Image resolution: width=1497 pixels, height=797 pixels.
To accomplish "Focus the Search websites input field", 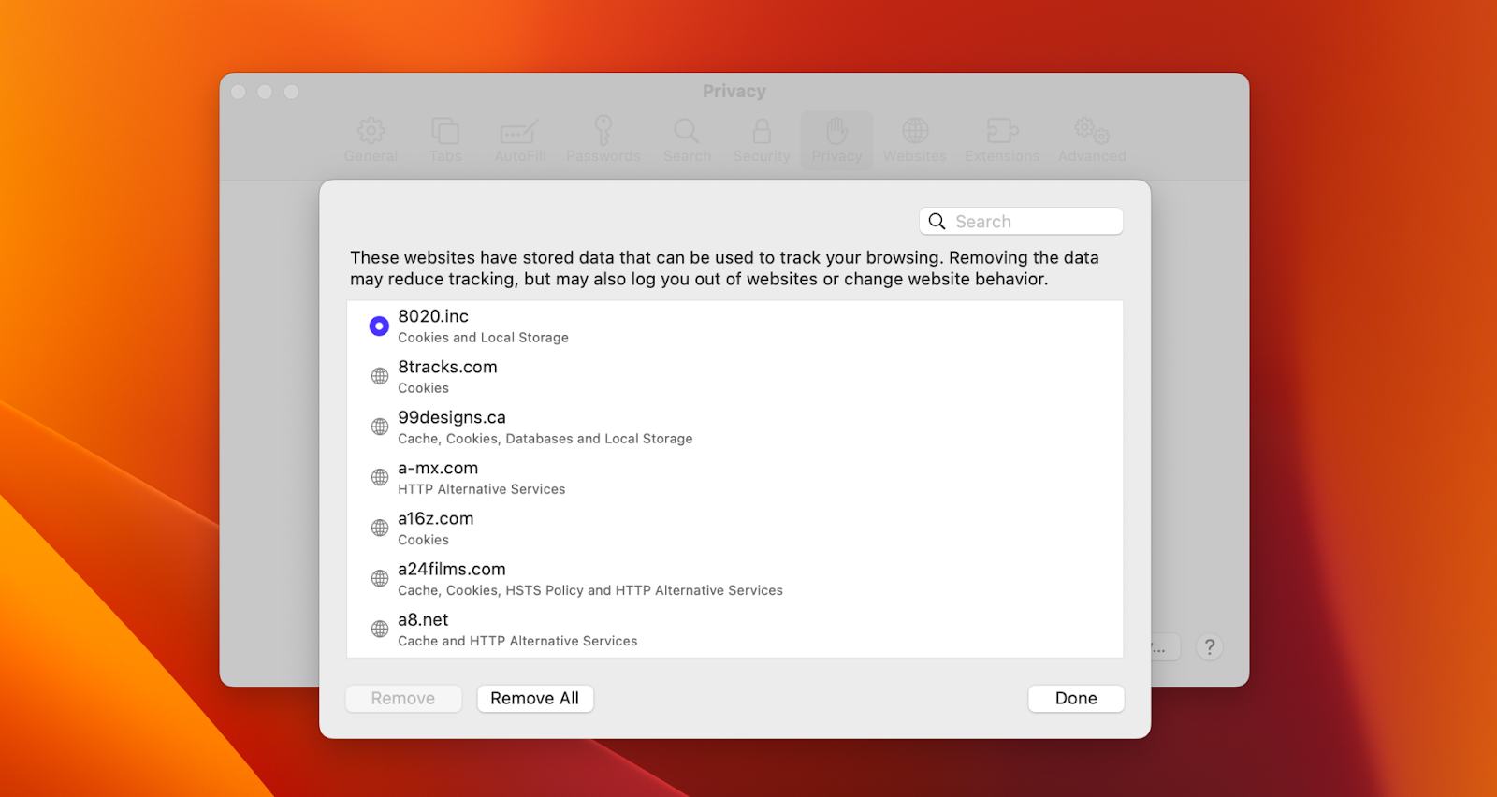I will point(1021,222).
